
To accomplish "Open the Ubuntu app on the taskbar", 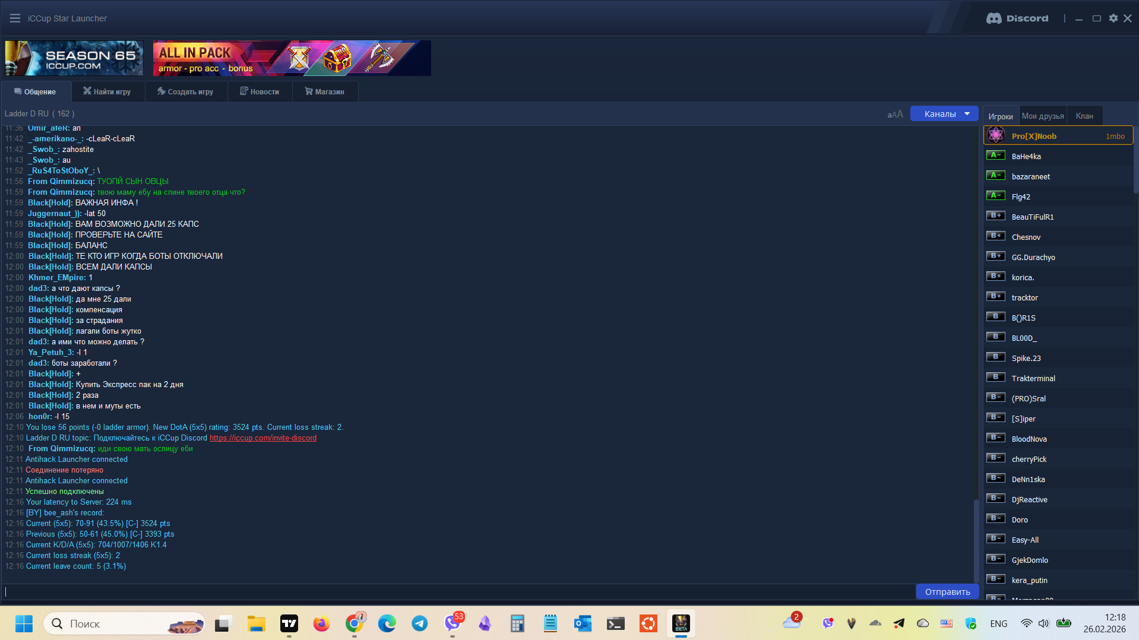I will [x=648, y=623].
